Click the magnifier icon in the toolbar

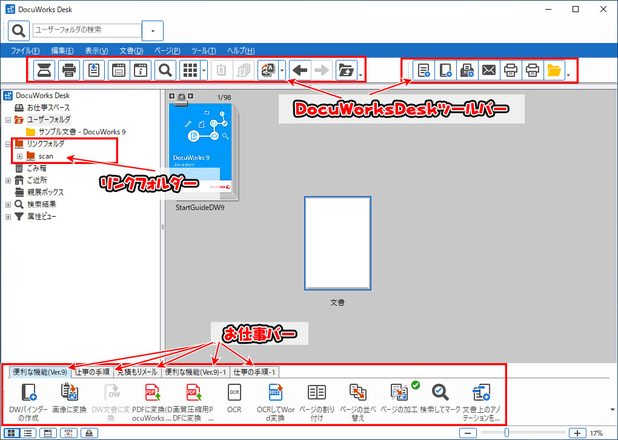point(165,70)
